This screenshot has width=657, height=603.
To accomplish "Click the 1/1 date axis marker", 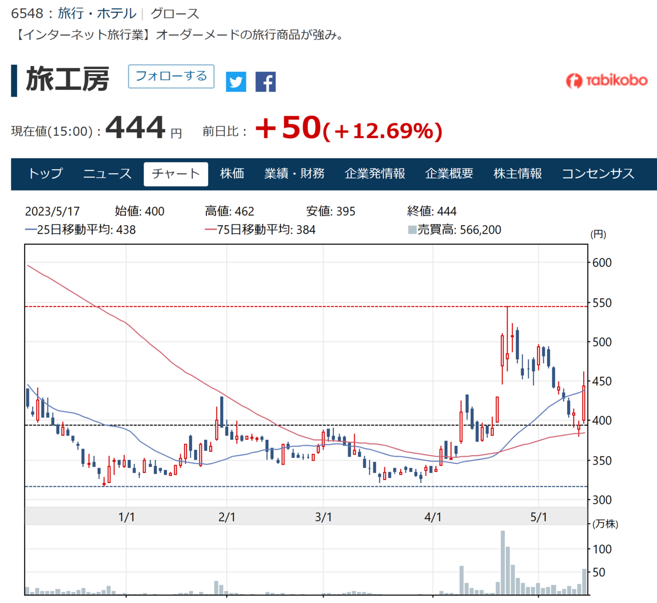I will tap(126, 517).
